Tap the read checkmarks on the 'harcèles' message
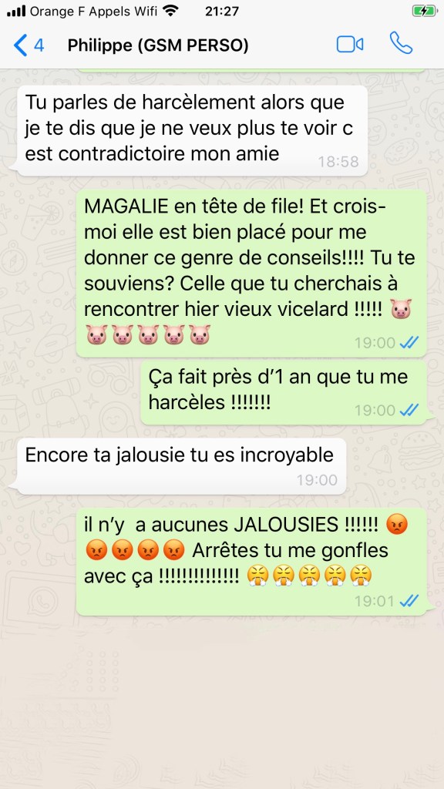The width and height of the screenshot is (444, 789). click(x=409, y=410)
